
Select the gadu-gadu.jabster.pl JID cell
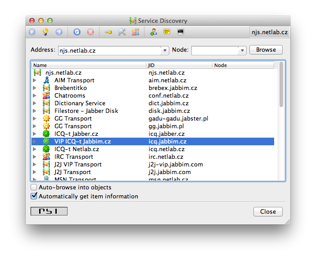tap(178, 118)
